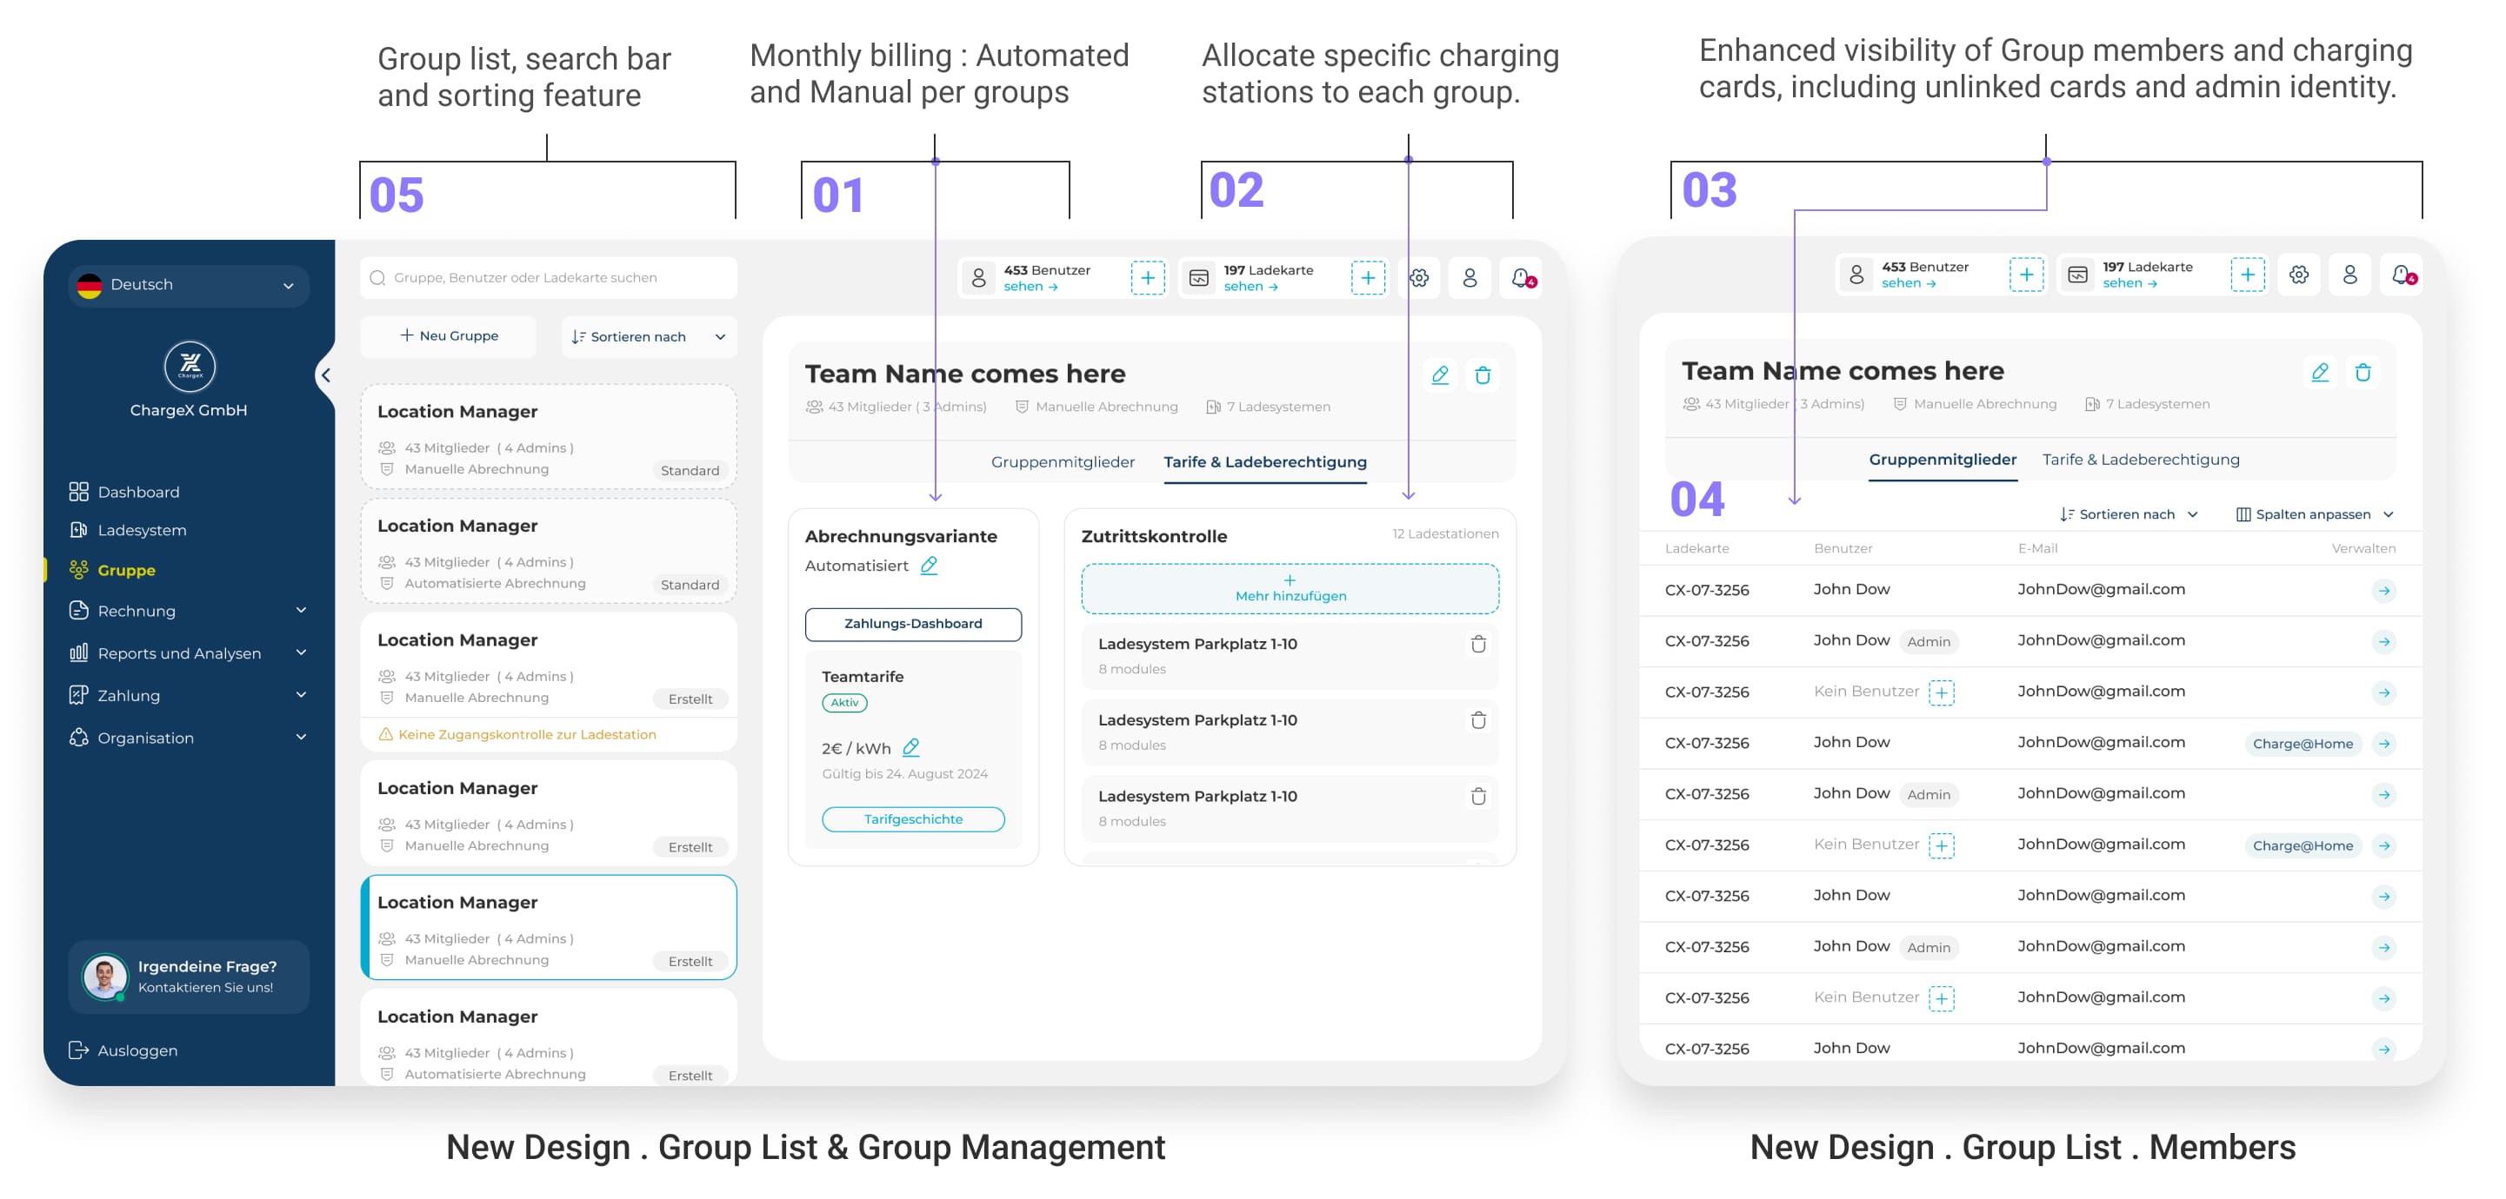
Task: Delete the first Ladesystem Parkplatz 1-10 entry
Action: [x=1477, y=644]
